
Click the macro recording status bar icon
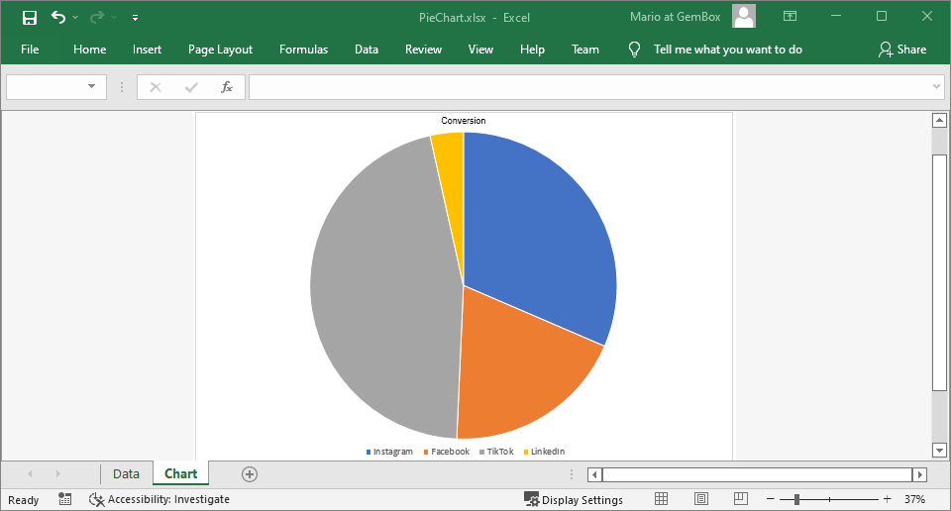[x=65, y=499]
